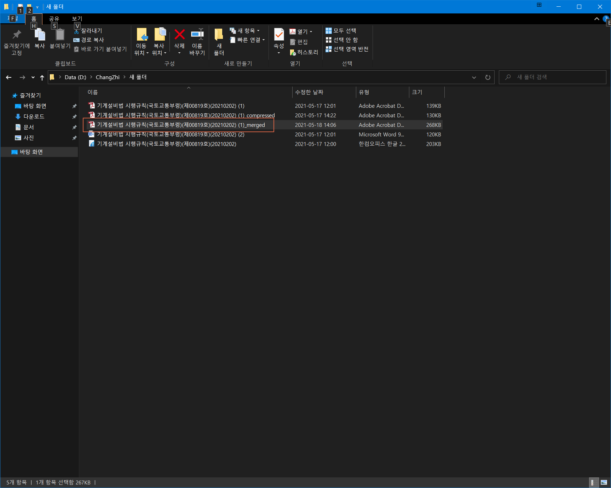Click 경로 복사 (Copy path)
The width and height of the screenshot is (611, 488).
[x=89, y=40]
